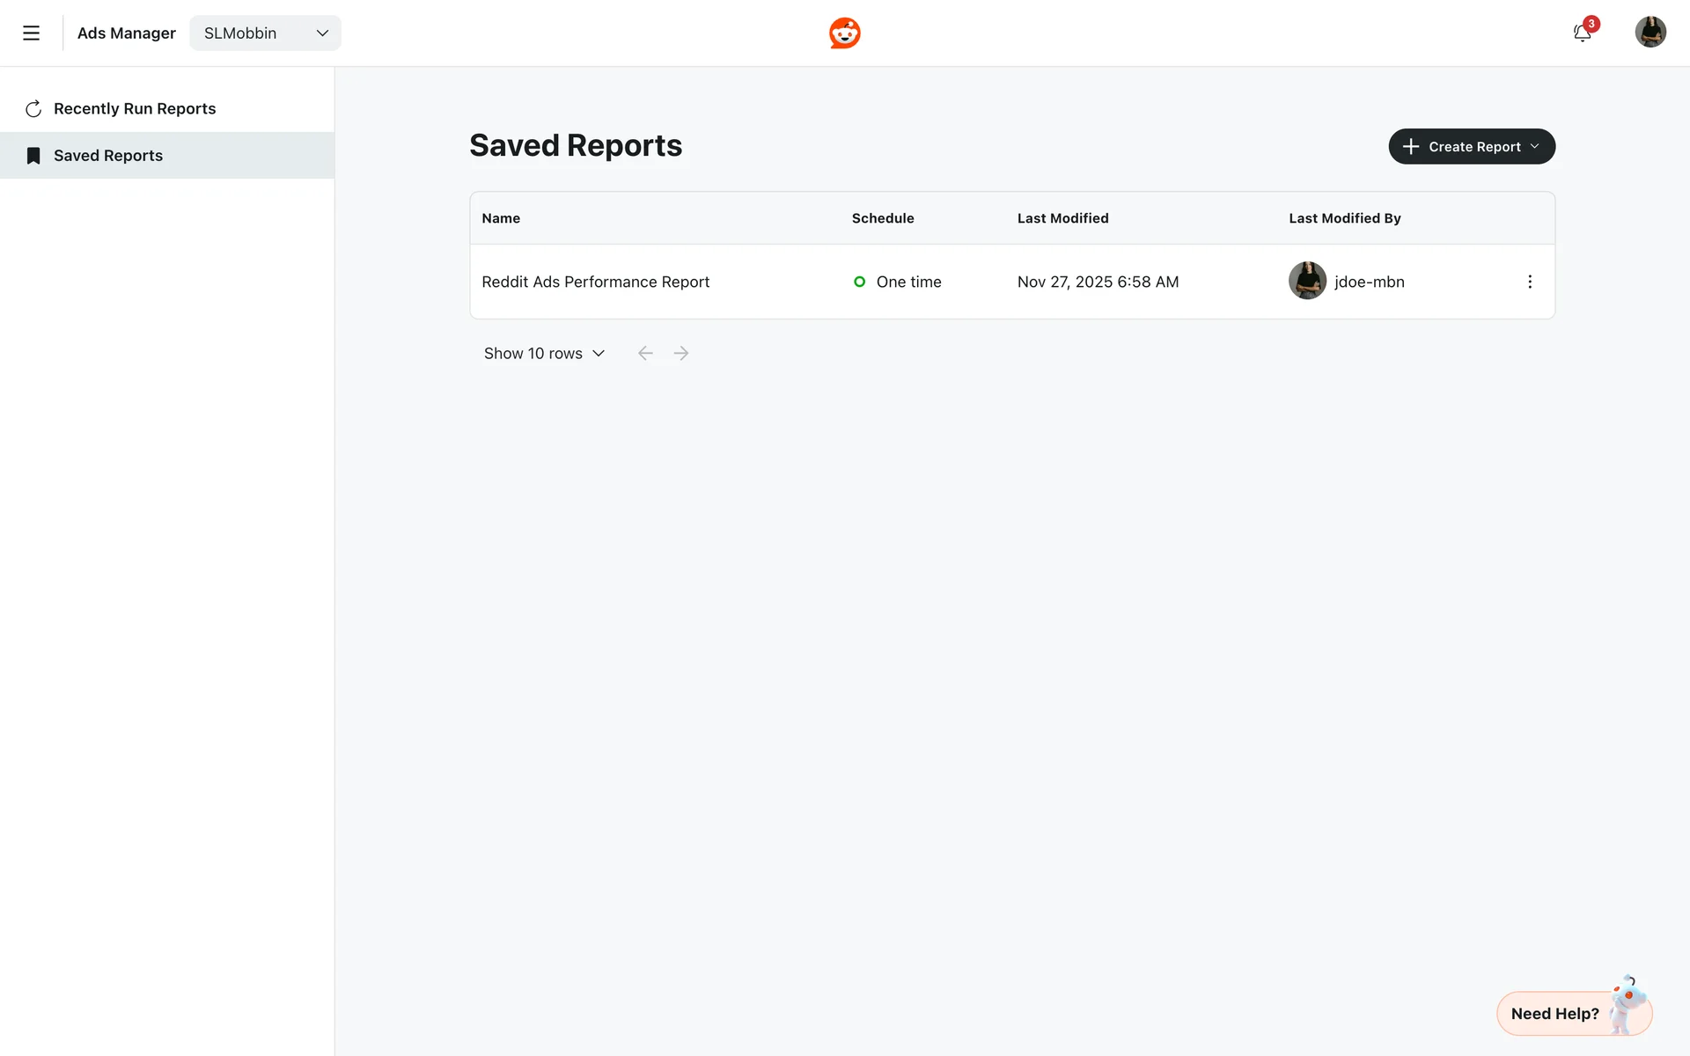Click the Saved Reports bookmark icon
The width and height of the screenshot is (1690, 1056).
point(33,156)
